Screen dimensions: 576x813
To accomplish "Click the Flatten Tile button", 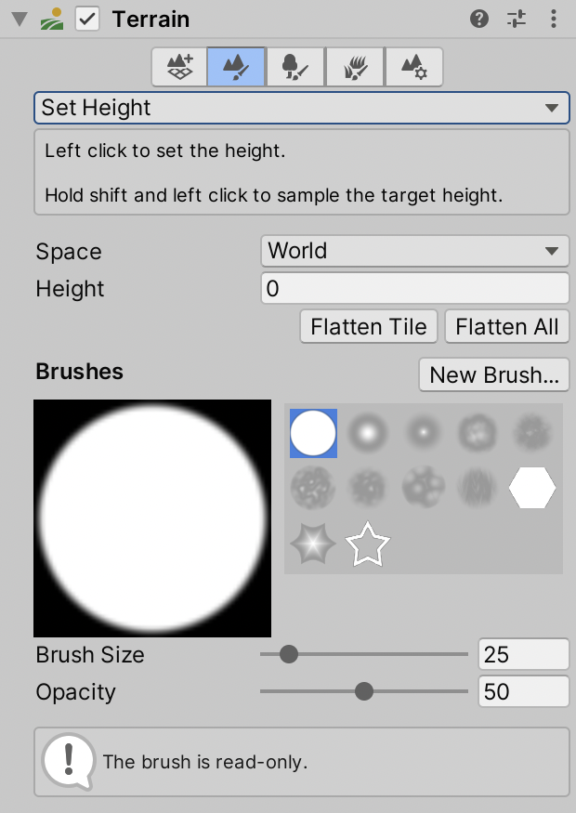I will coord(369,327).
